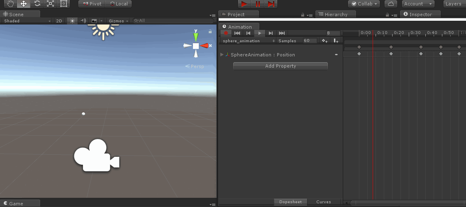The width and height of the screenshot is (466, 207).
Task: Go to next keyframe
Action: click(x=271, y=33)
